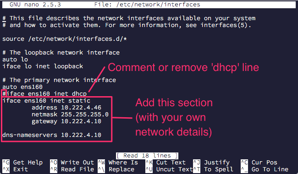The width and height of the screenshot is (298, 174).
Task: Click the ^W key hint
Action: (101, 163)
